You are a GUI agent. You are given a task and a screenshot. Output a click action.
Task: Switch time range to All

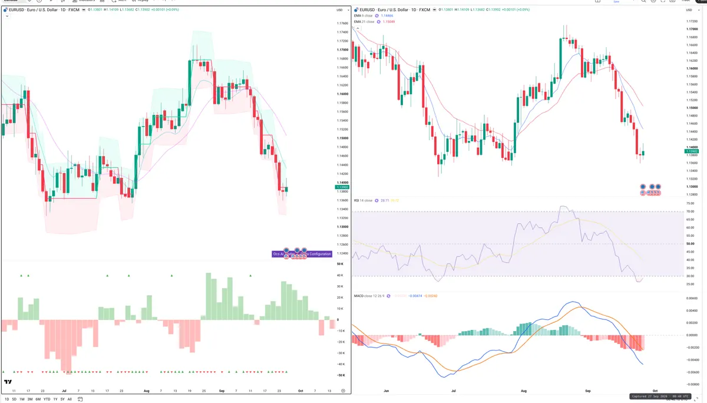pos(70,399)
